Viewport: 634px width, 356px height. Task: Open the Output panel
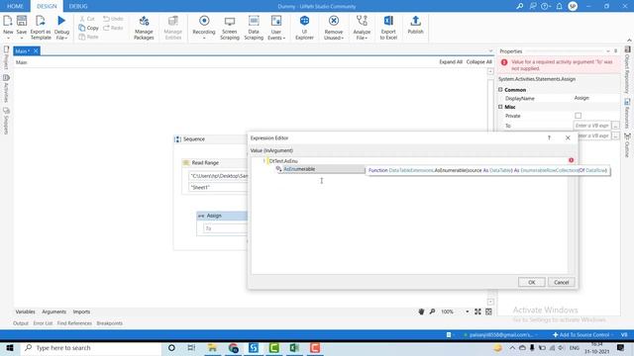point(21,323)
